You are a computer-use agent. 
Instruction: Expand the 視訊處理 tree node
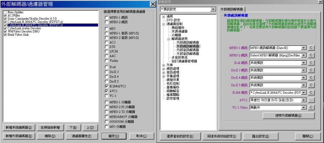164,69
